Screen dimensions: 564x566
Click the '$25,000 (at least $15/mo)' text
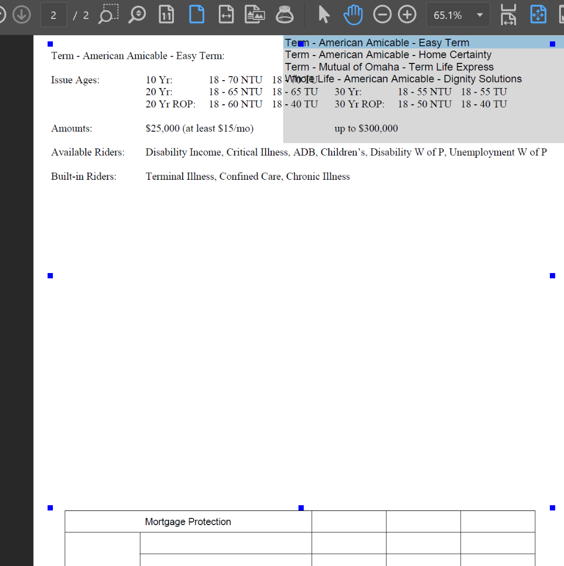(x=200, y=128)
